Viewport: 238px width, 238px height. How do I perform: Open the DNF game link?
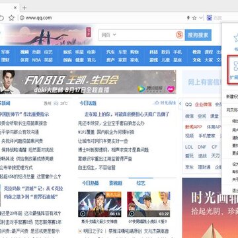coord(202,147)
